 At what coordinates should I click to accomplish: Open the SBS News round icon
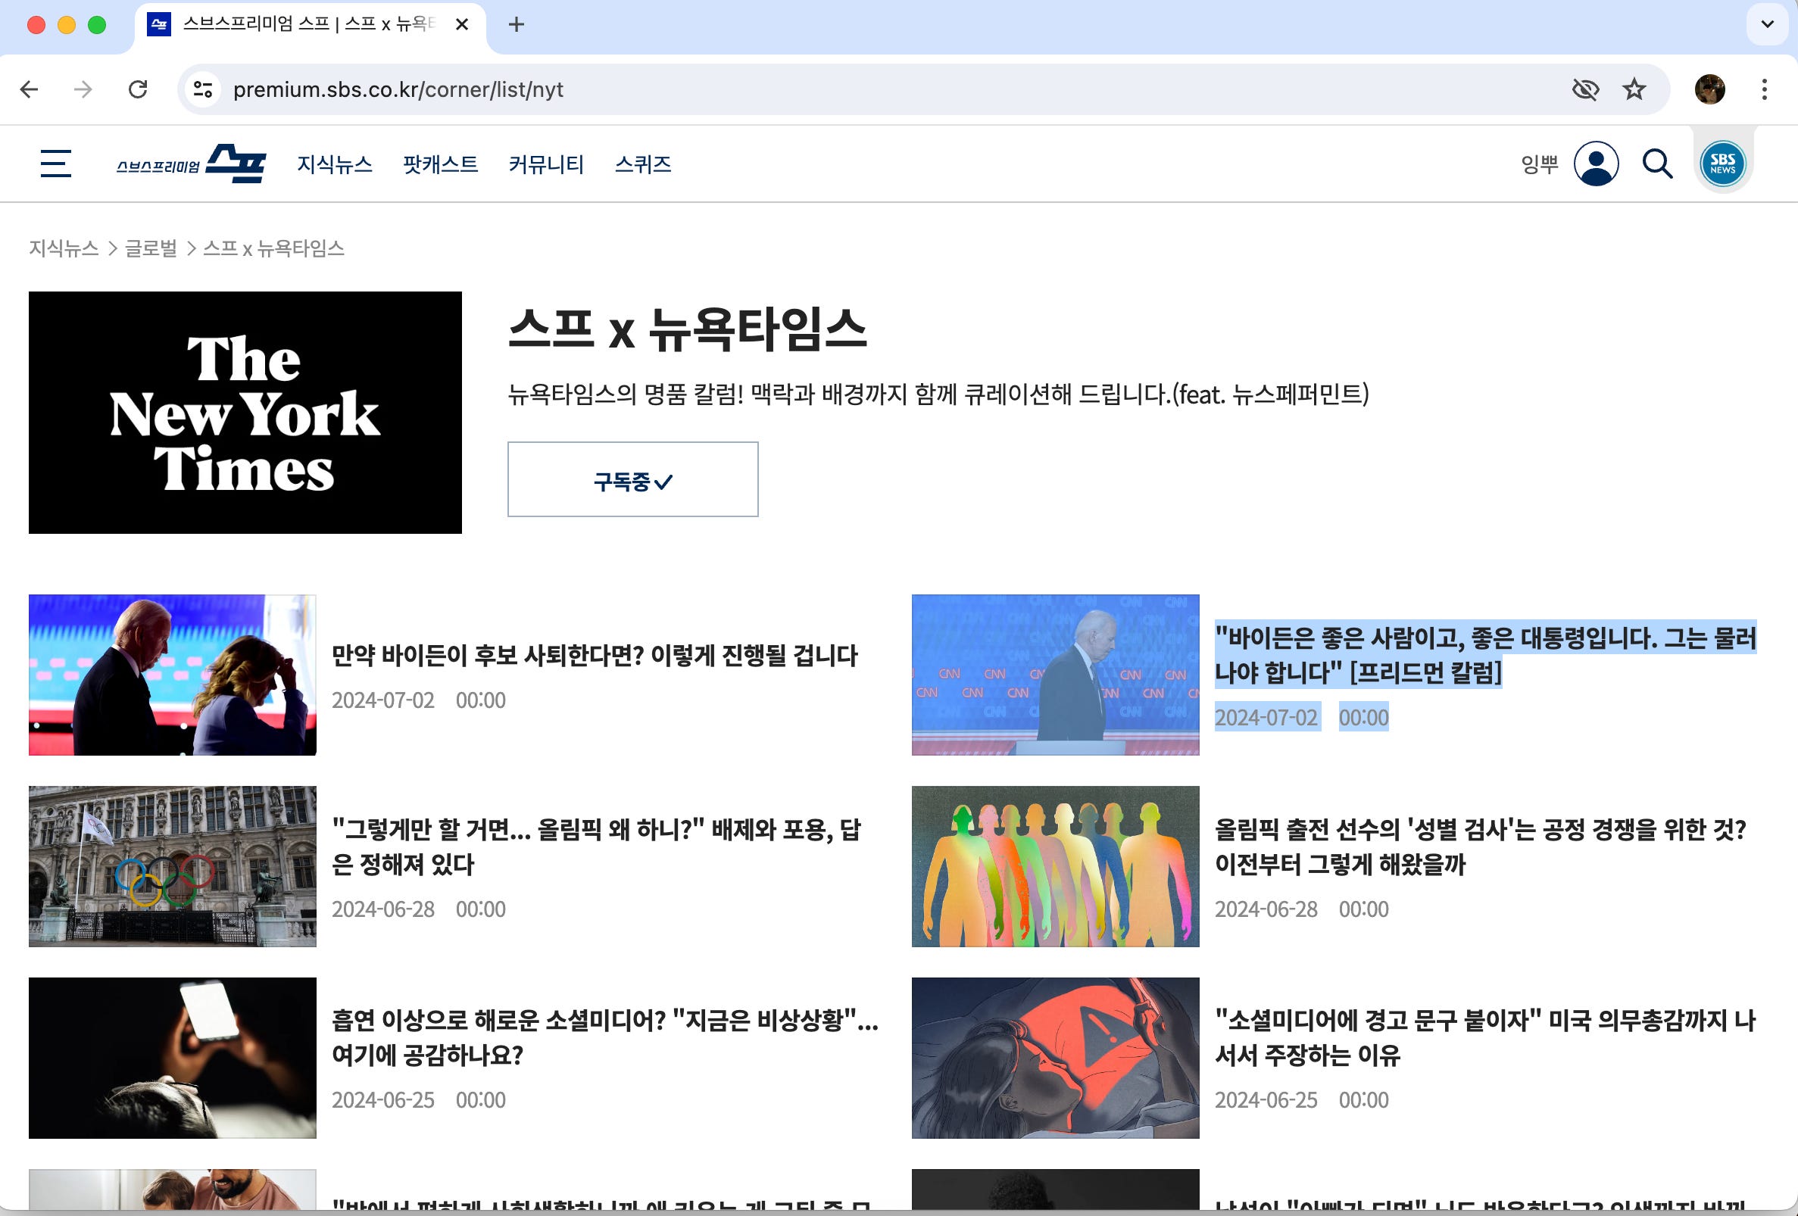1722,164
